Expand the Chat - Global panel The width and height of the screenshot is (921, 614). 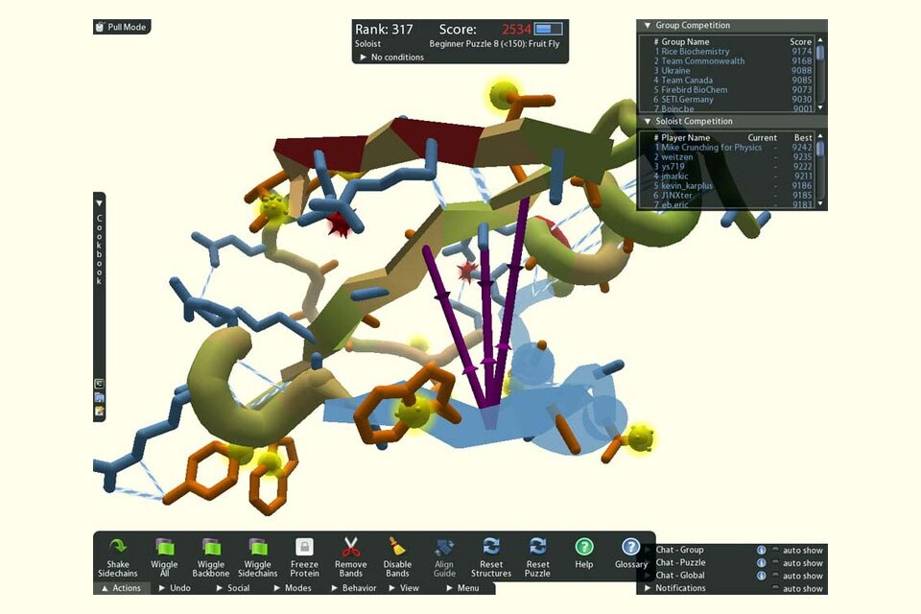[x=648, y=576]
